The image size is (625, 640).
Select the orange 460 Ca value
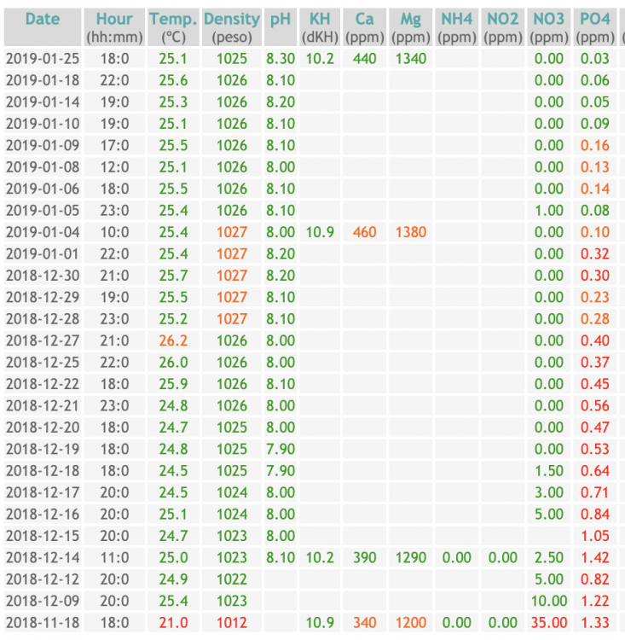pos(364,232)
